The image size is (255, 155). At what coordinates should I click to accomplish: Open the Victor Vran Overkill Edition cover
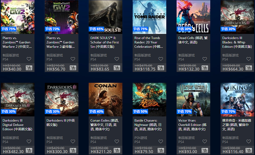[193, 100]
